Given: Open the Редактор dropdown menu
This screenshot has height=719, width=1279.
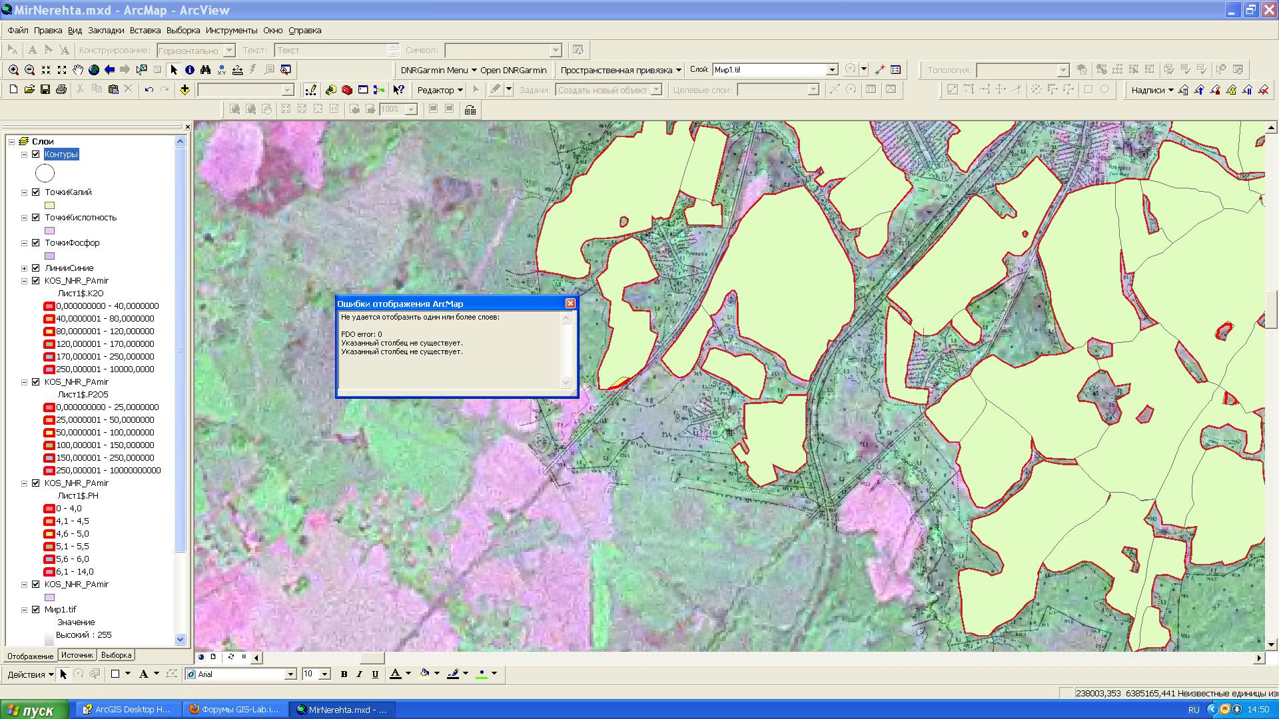Looking at the screenshot, I should tap(440, 90).
